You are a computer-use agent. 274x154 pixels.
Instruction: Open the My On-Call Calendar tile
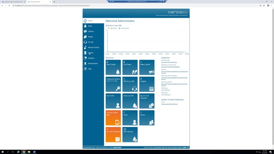(147, 101)
